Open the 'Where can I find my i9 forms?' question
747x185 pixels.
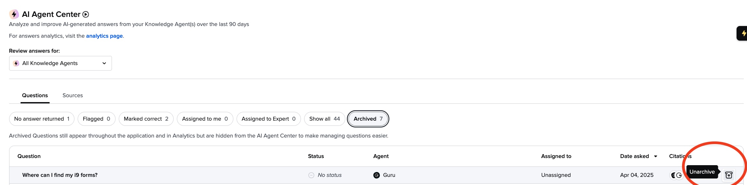60,175
